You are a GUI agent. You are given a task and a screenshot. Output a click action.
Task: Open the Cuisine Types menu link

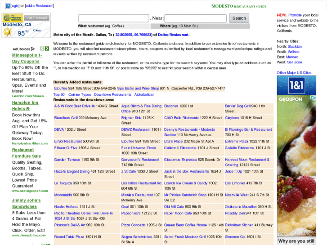[x=80, y=94]
